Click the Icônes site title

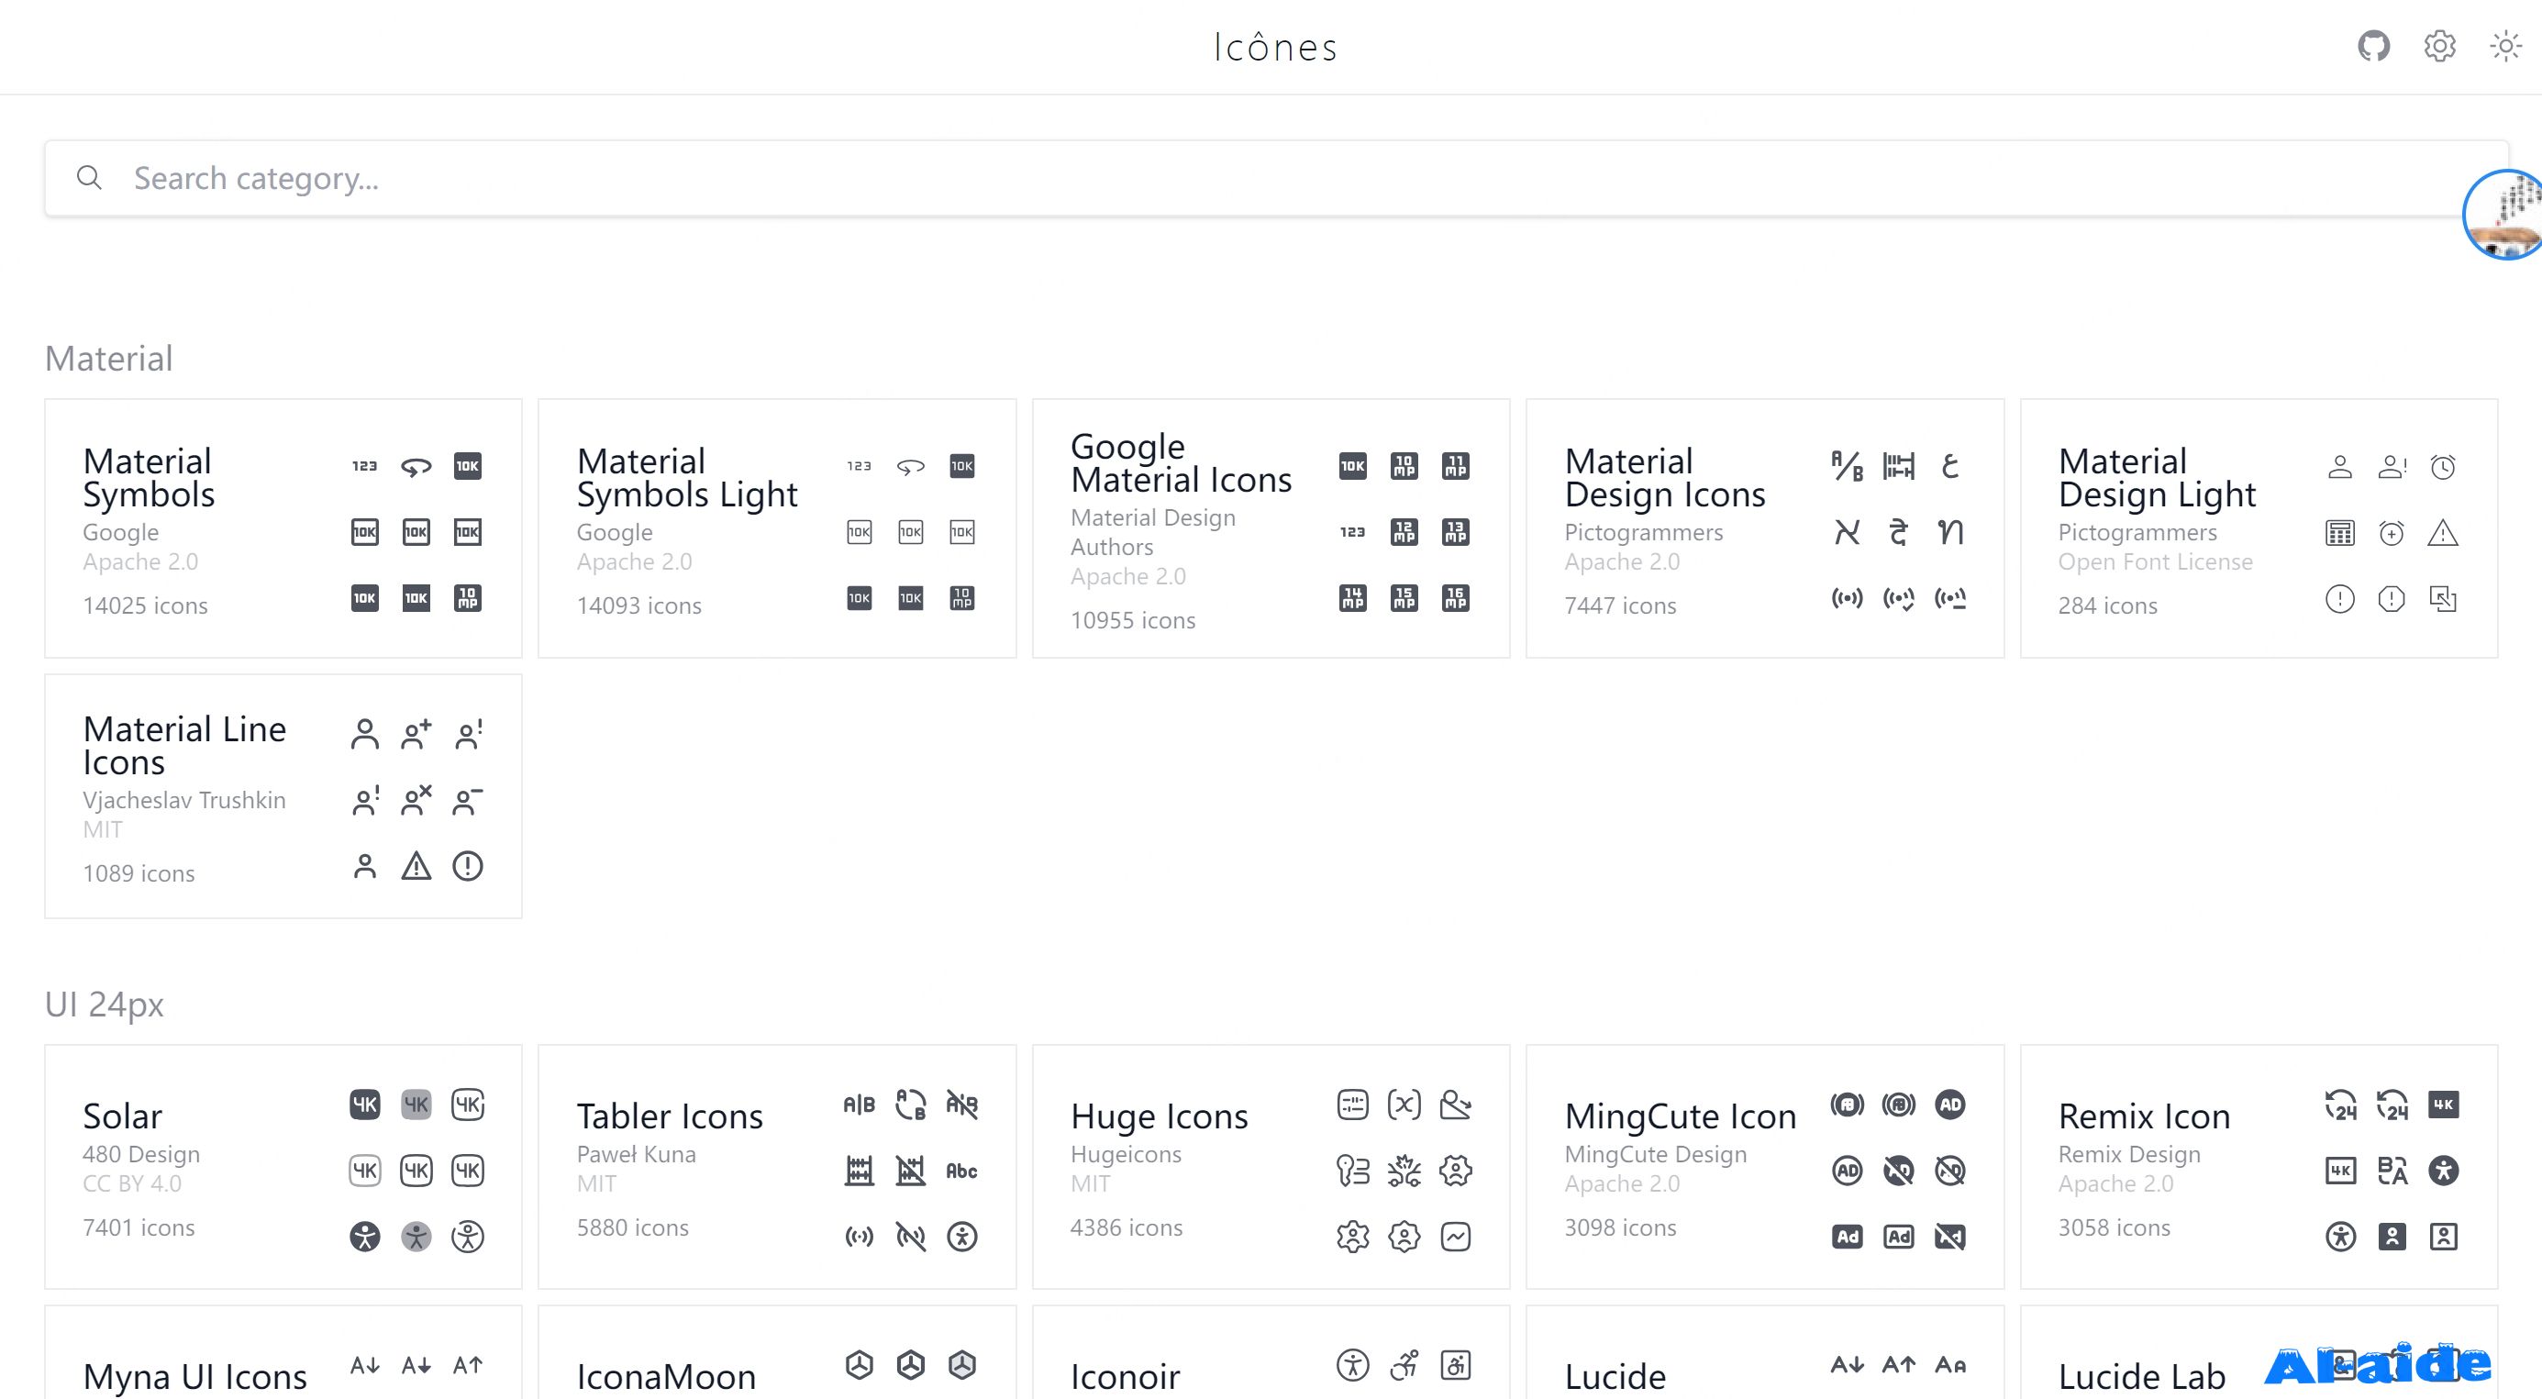pyautogui.click(x=1275, y=48)
